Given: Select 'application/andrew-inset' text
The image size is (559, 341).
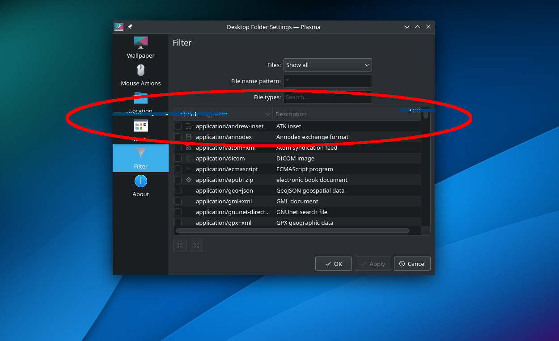Looking at the screenshot, I should pyautogui.click(x=230, y=126).
